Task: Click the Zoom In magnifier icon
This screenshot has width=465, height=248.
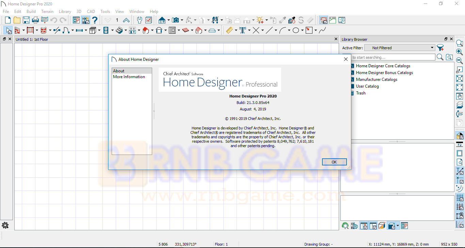Action: [x=460, y=52]
